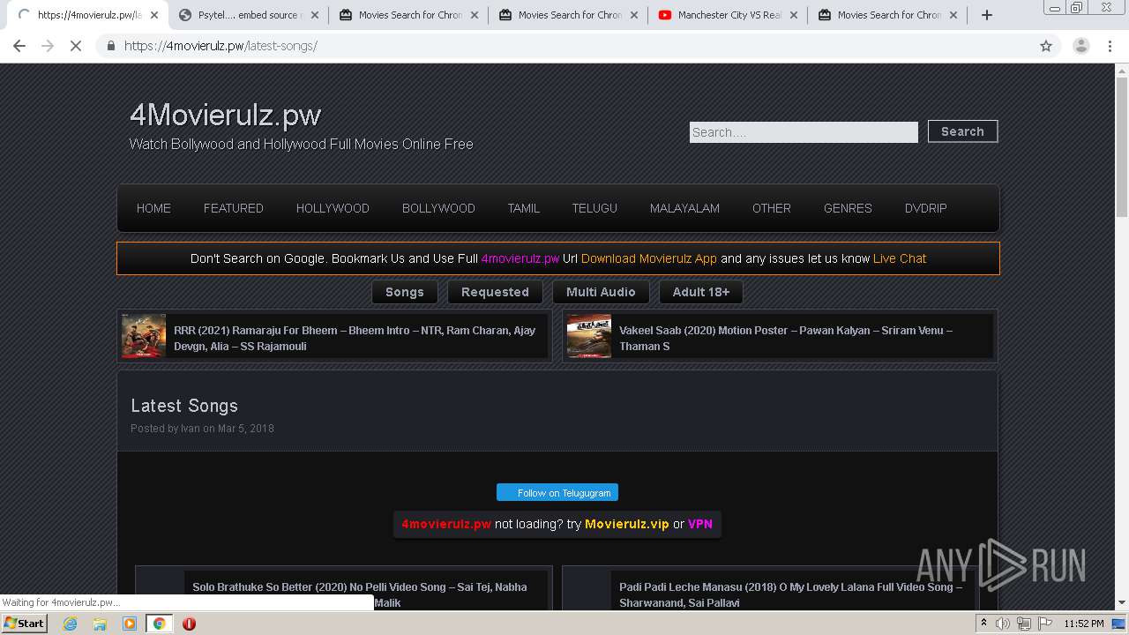This screenshot has width=1129, height=635.
Task: Click Download Movierulz App link
Action: point(648,258)
